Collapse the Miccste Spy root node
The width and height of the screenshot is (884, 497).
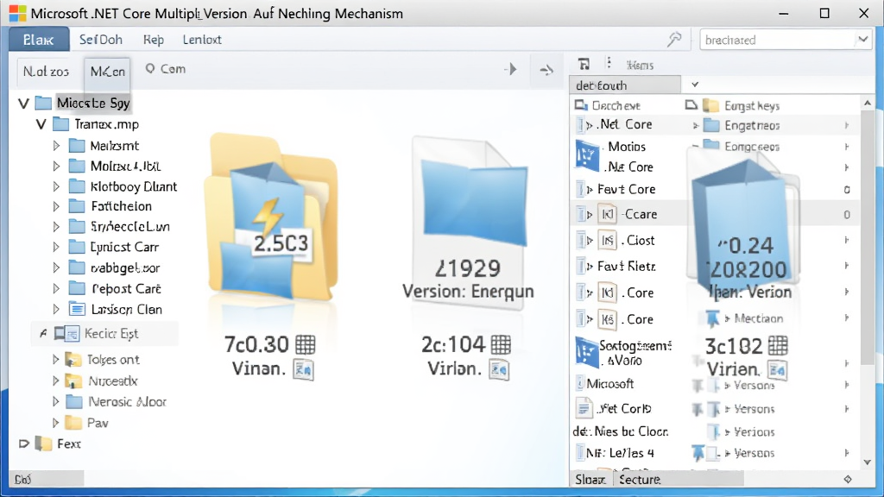pyautogui.click(x=23, y=104)
